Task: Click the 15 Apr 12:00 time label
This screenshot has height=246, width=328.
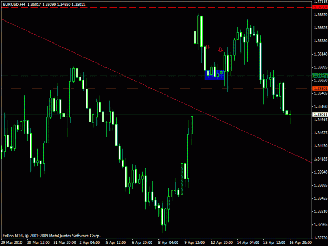Action: [274, 243]
